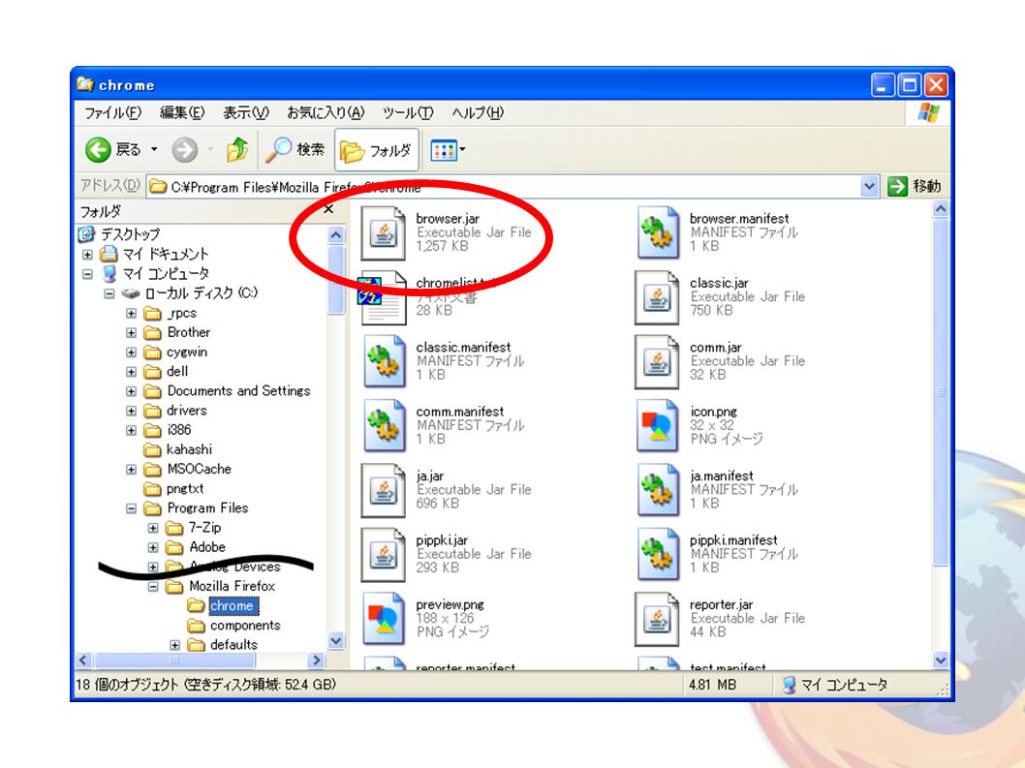
Task: Select the i386 folder in tree
Action: 178,430
